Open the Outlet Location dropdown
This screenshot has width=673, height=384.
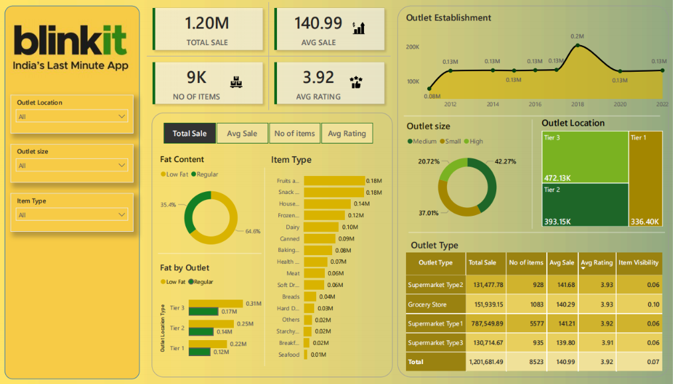pyautogui.click(x=72, y=116)
